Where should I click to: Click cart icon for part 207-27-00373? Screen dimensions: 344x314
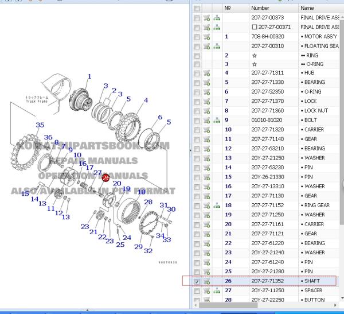[206, 18]
